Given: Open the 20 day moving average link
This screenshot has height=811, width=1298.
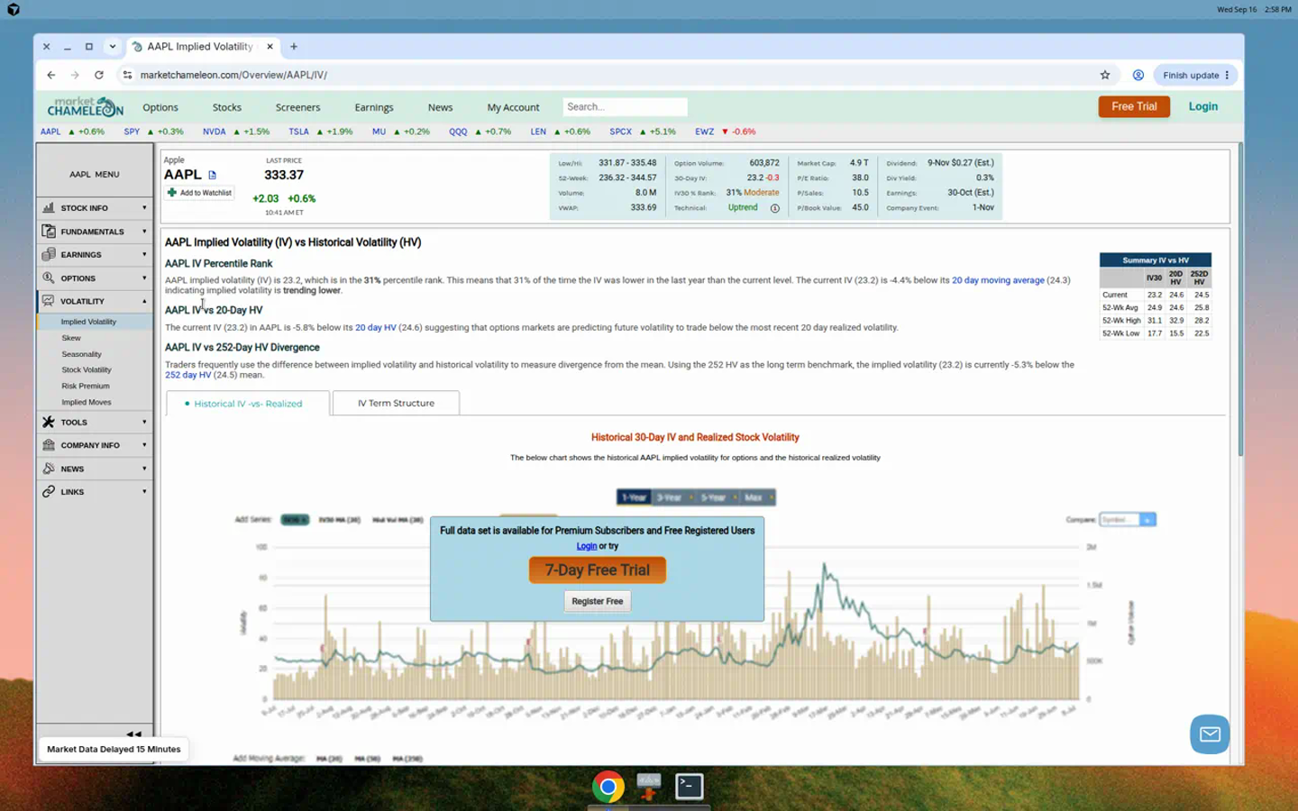Looking at the screenshot, I should click(x=998, y=280).
